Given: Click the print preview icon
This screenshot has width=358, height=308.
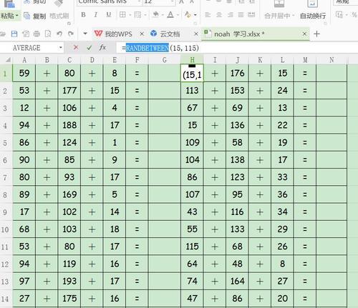Looking at the screenshot, I should [48, 34].
